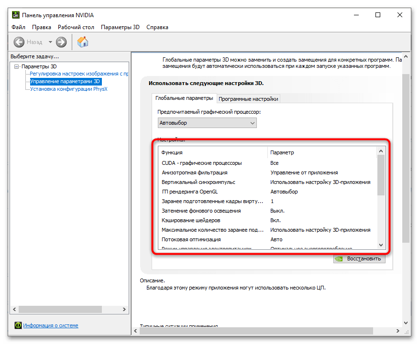This screenshot has height=344, width=419.
Task: Click main panel vertical scroll up arrow
Action: point(406,56)
